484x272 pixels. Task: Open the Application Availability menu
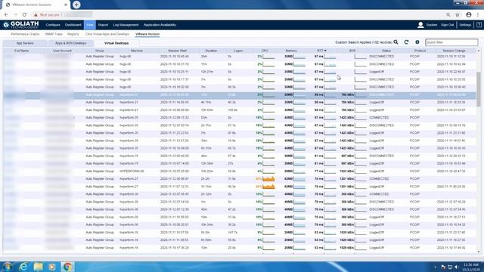[160, 25]
